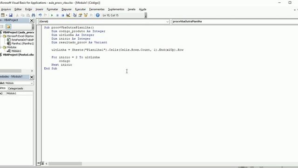Click the Break (pause) icon
The height and width of the screenshot is (168, 298).
coord(57,15)
